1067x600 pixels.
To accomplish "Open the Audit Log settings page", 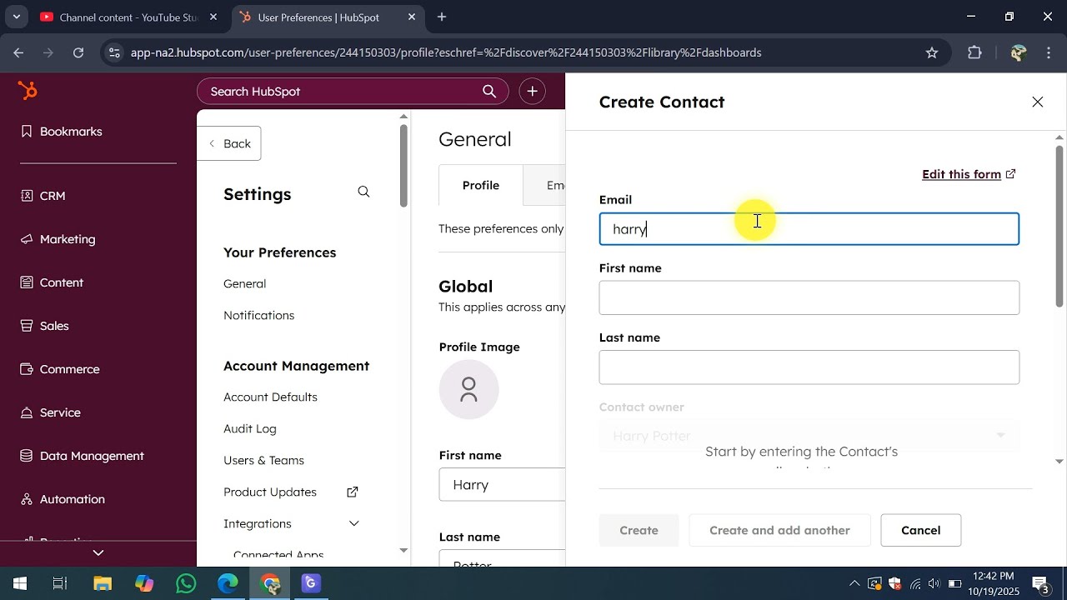I will tap(250, 429).
